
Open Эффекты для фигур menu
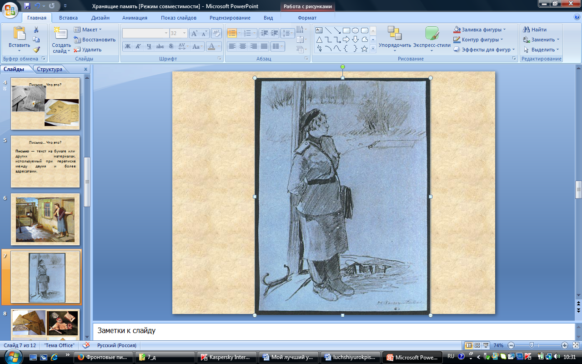point(485,50)
